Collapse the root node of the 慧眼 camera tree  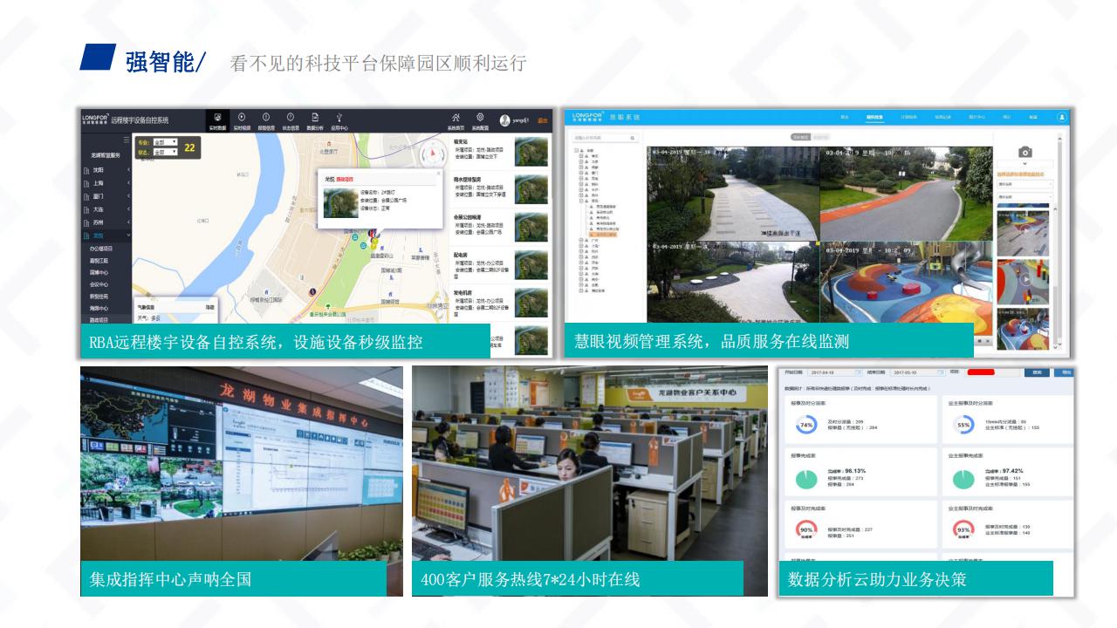[576, 149]
